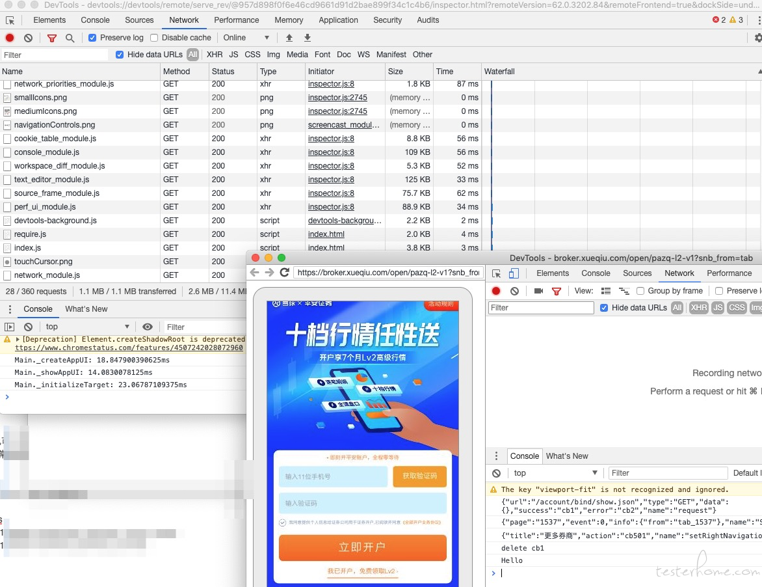Capture screenshots using the camera icon
Viewport: 762px width, 587px height.
click(x=538, y=291)
